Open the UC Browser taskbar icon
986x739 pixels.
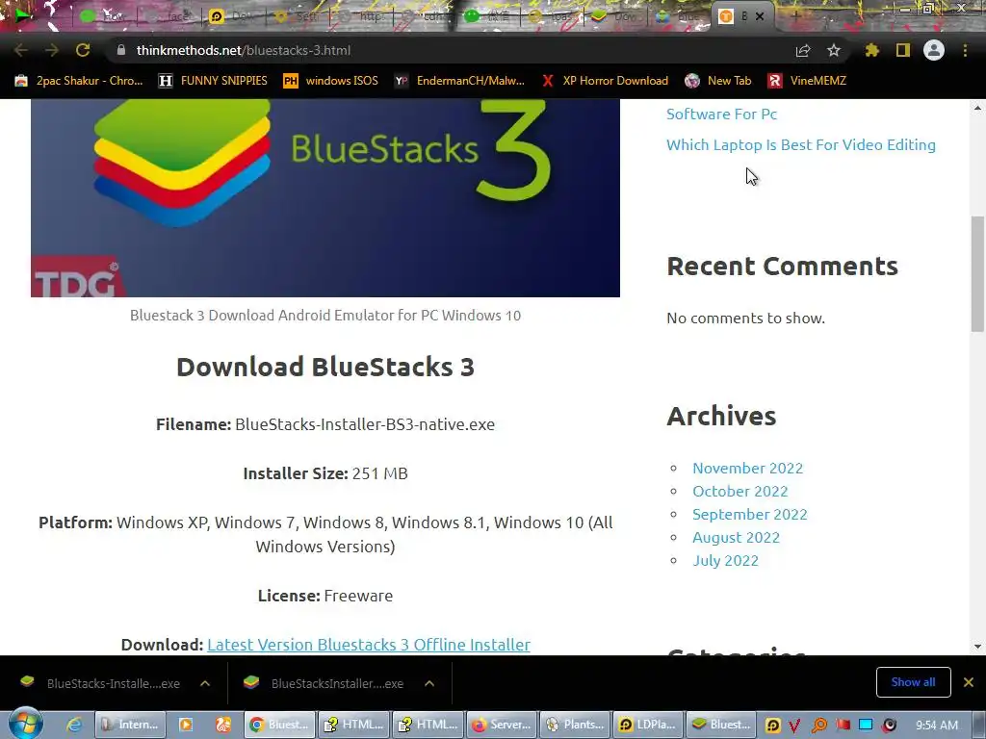(x=222, y=725)
